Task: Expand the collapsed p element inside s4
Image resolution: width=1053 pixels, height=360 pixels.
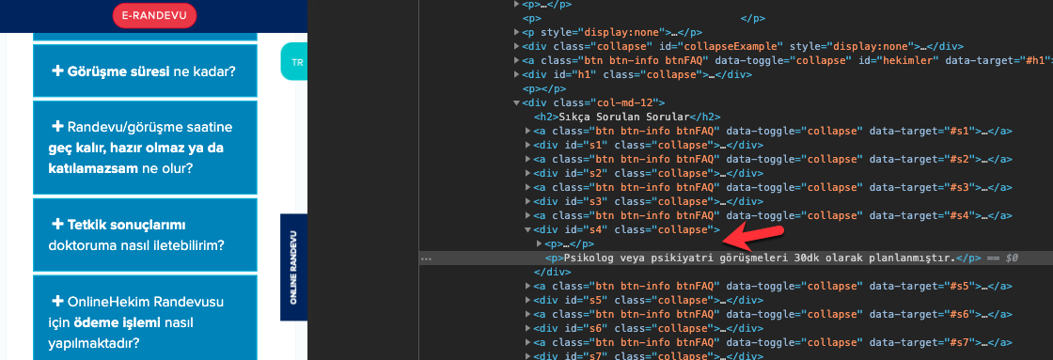Action: [x=539, y=244]
